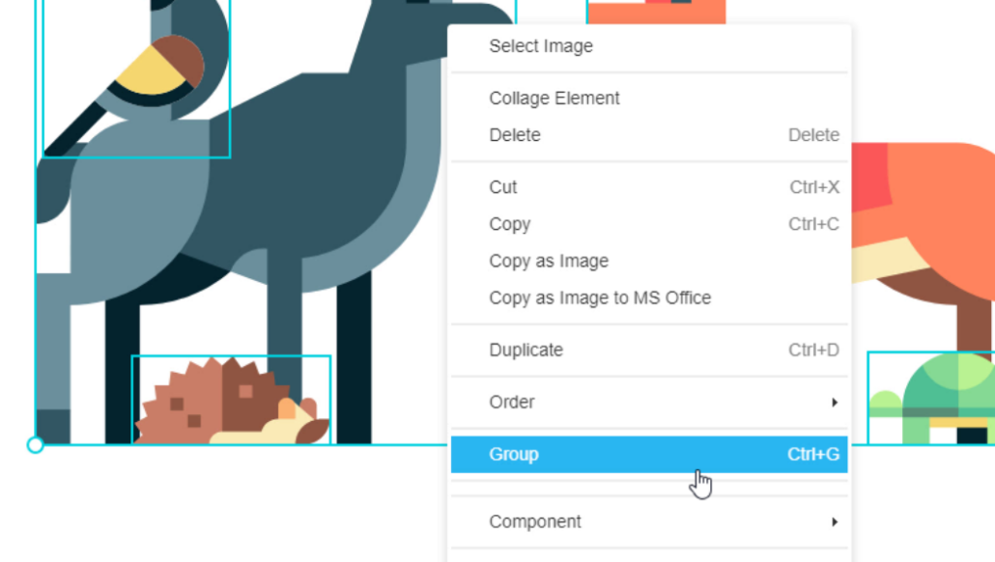The width and height of the screenshot is (995, 562).
Task: Click the bottom-left selection handle
Action: click(34, 446)
